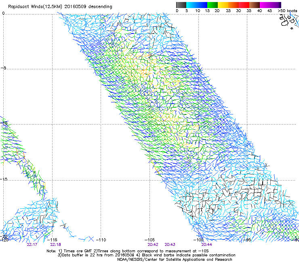Viewport: 299px width, 262px height.
Task: Click the '20:44' overpass time label
Action: [x=207, y=245]
